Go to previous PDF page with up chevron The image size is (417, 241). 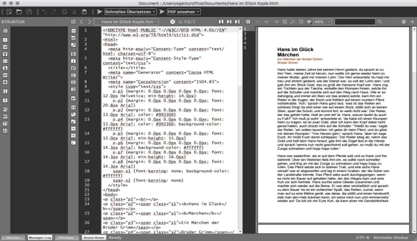tap(258, 22)
